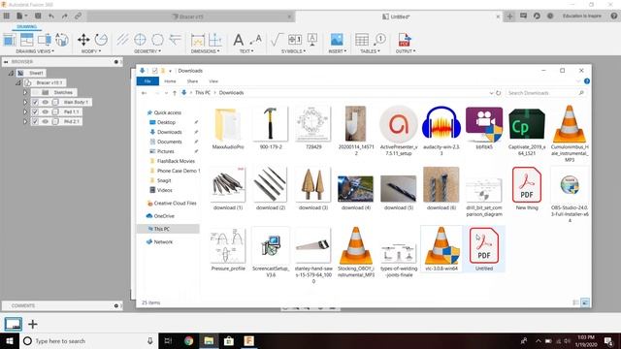Activate the Move tool in Modify
This screenshot has width=621, height=349.
(83, 40)
